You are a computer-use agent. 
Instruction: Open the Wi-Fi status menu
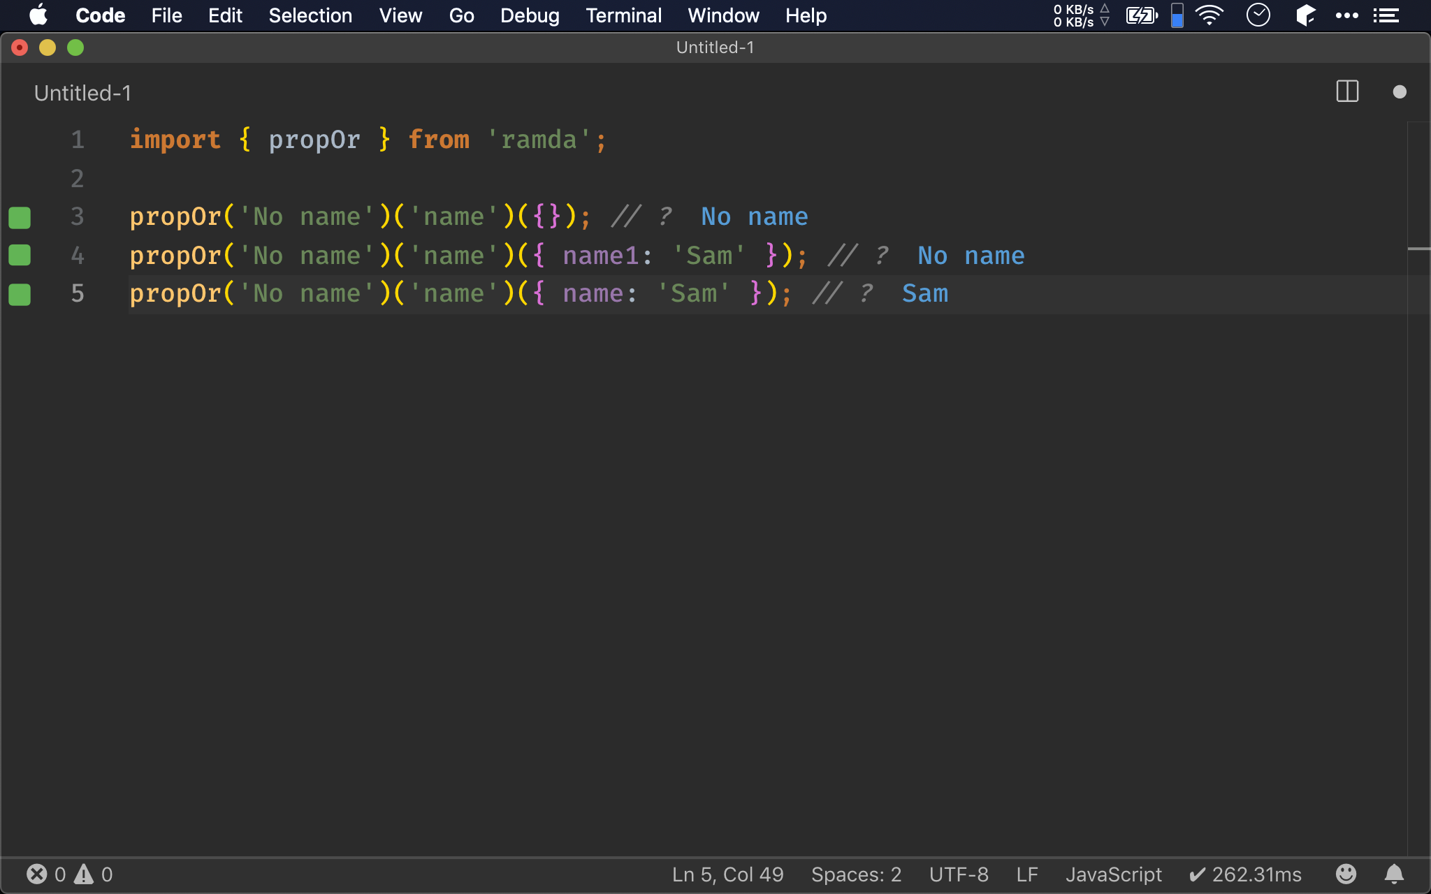coord(1210,15)
